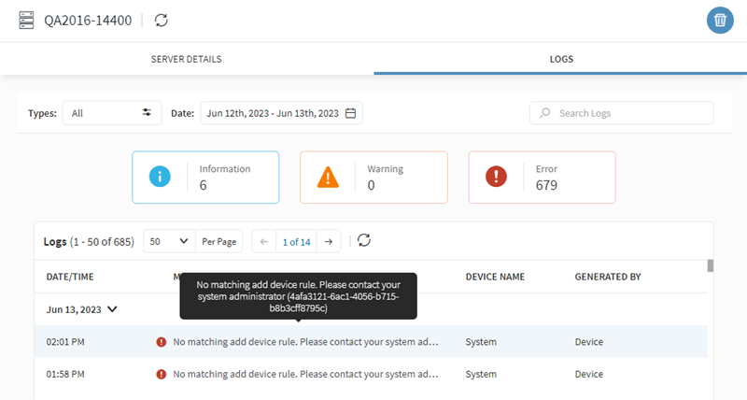This screenshot has width=747, height=400.
Task: Filter logs by Information card
Action: pyautogui.click(x=205, y=178)
